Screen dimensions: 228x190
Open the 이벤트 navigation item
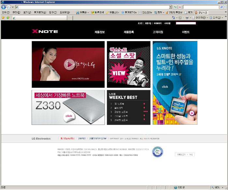click(186, 32)
